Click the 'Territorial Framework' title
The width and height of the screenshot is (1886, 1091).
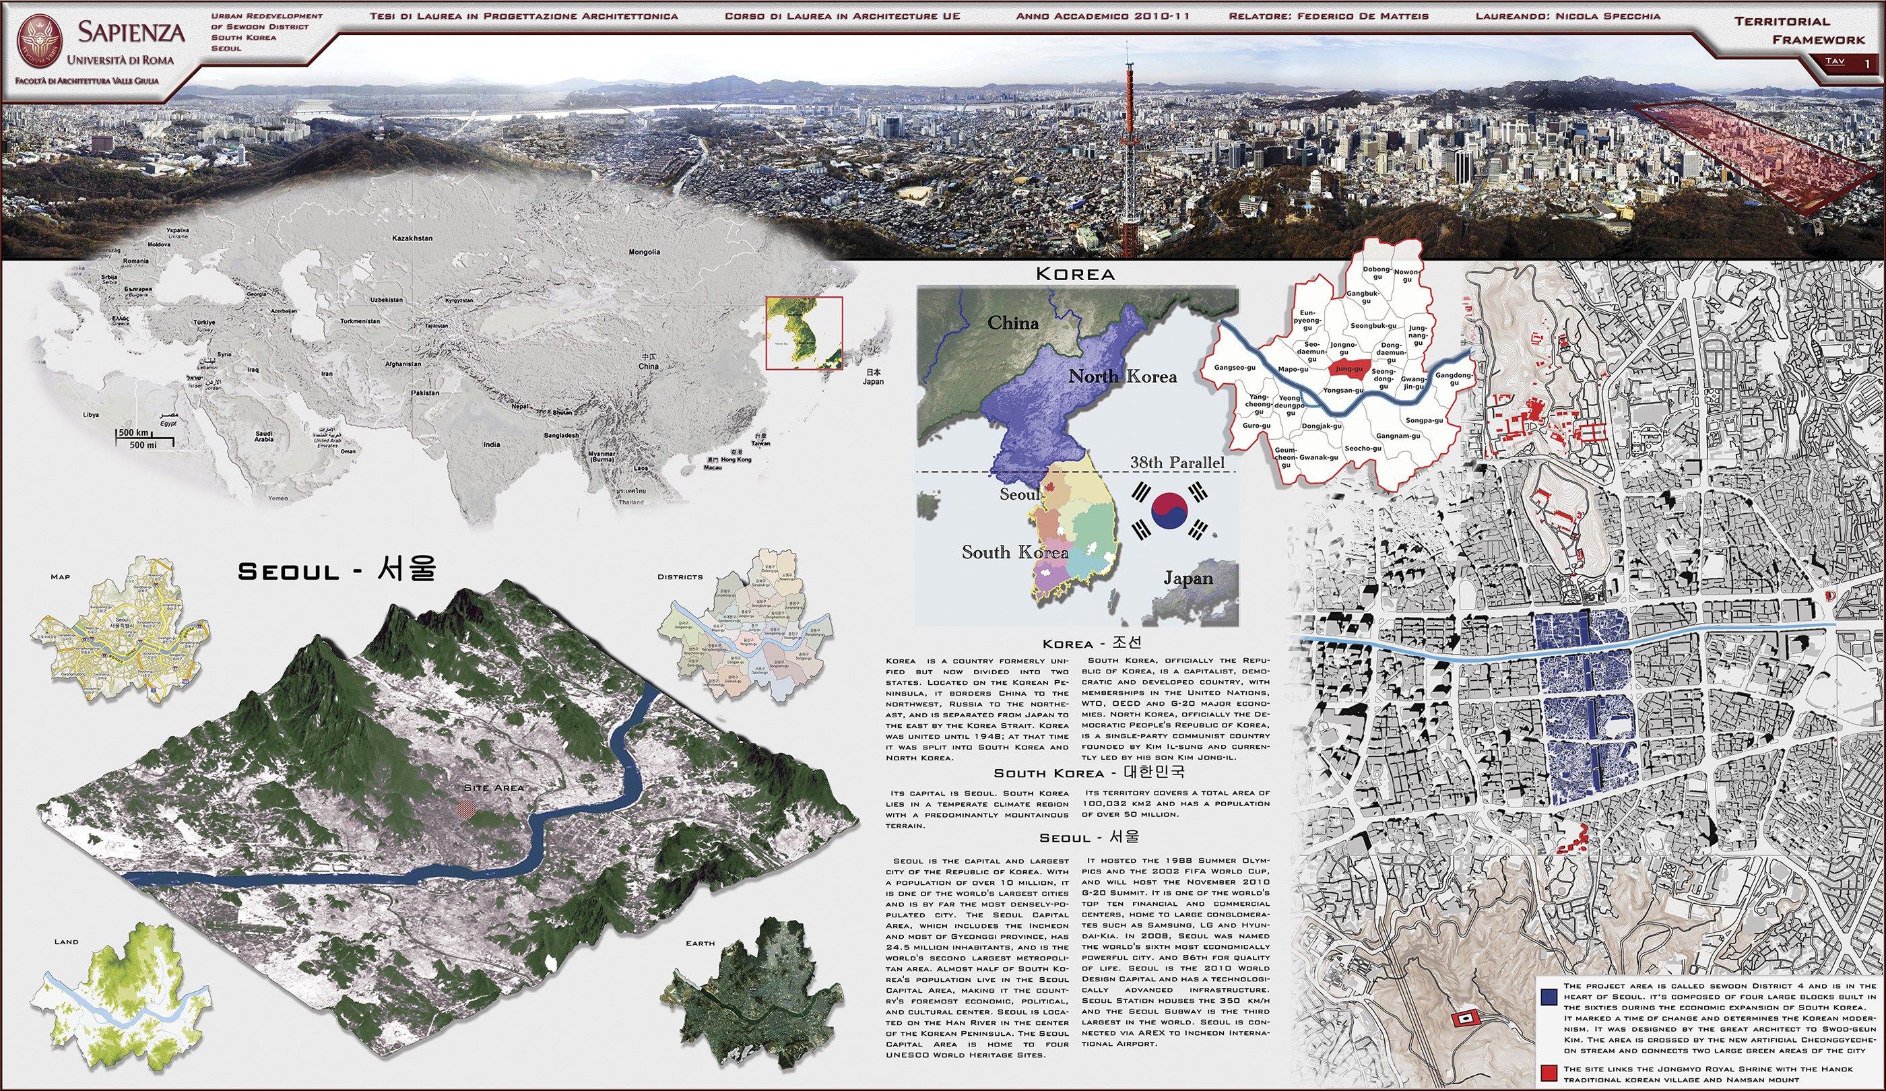coord(1799,30)
